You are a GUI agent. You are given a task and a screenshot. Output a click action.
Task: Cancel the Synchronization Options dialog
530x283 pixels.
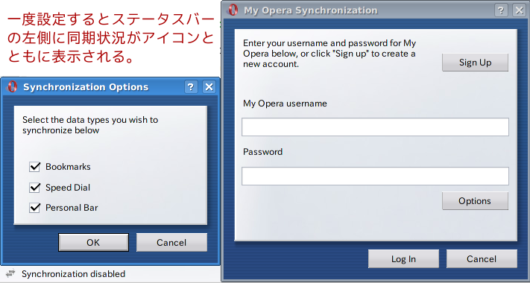coord(171,243)
